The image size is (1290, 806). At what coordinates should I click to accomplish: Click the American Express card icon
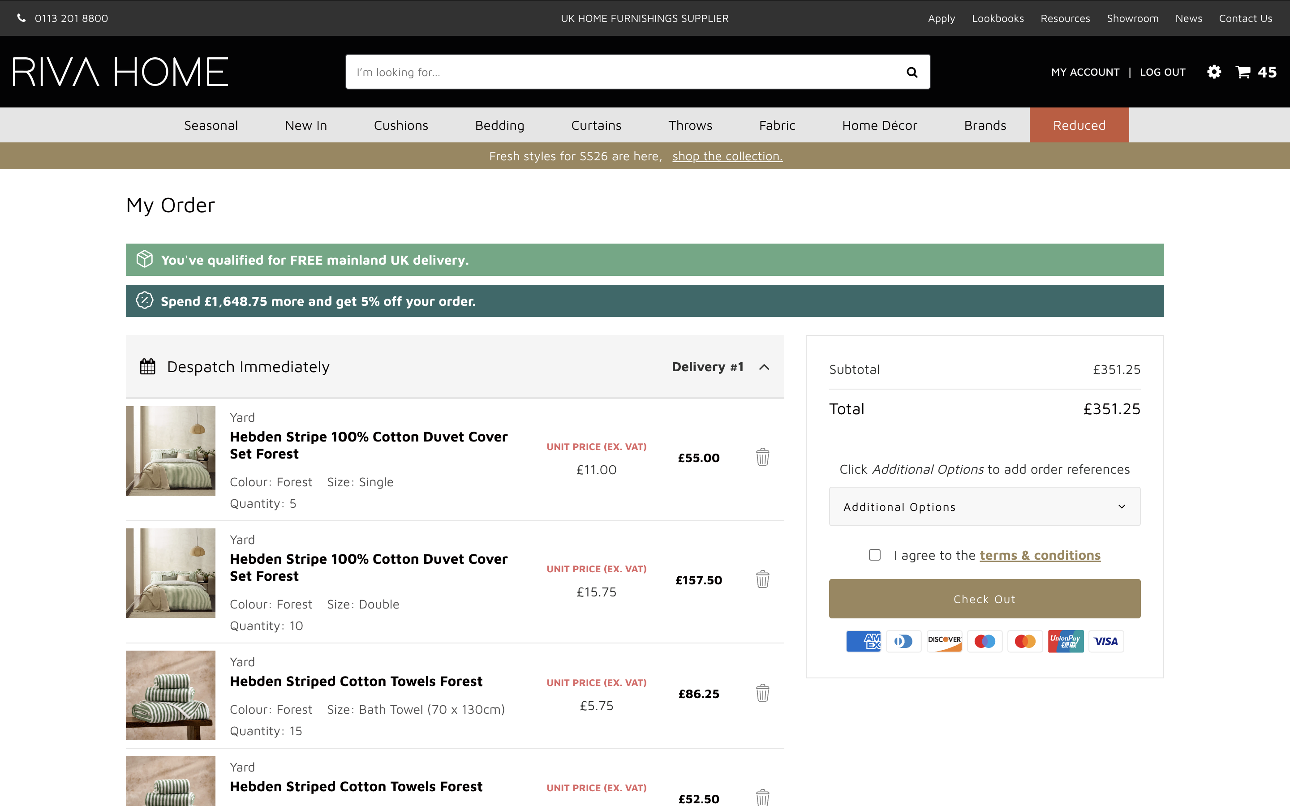tap(863, 641)
